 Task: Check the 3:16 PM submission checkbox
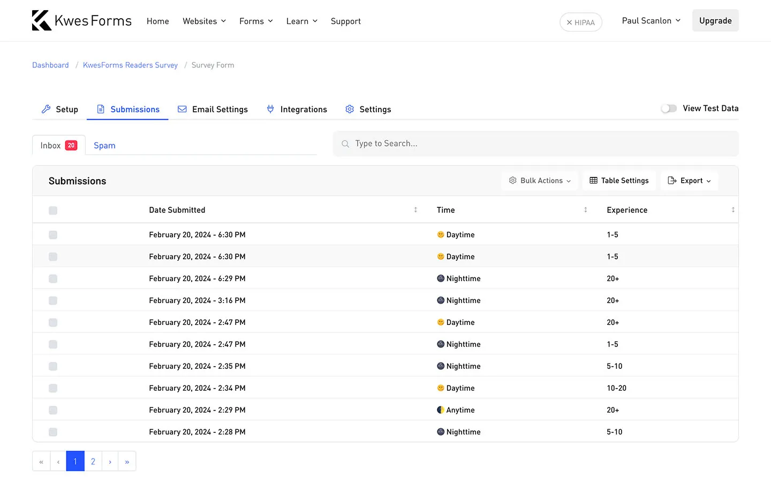pyautogui.click(x=53, y=300)
